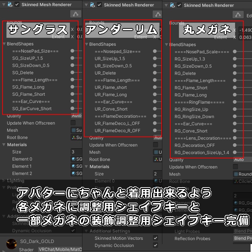Collapse BlendShapes foldout in right panel

point(166,45)
